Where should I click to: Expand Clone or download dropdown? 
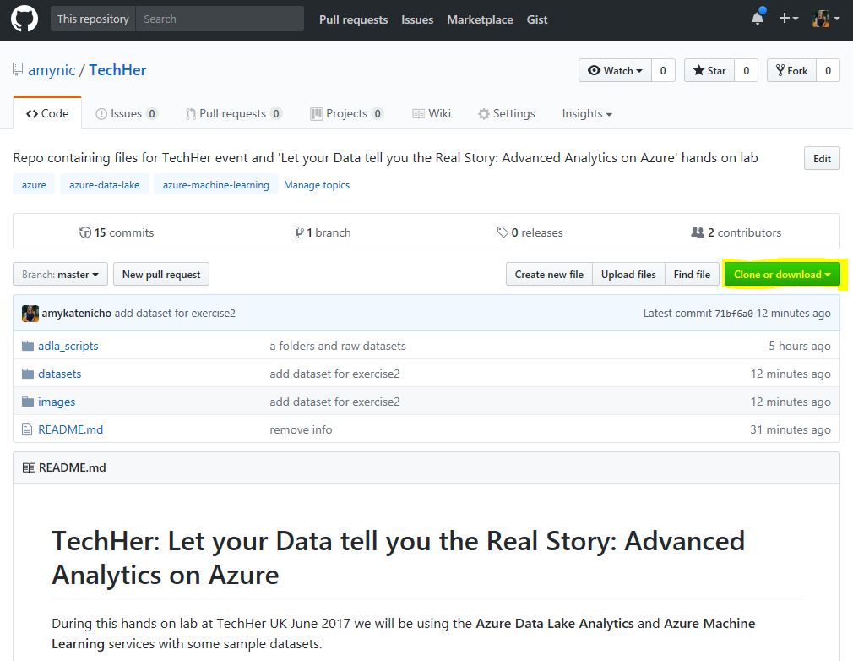(782, 275)
